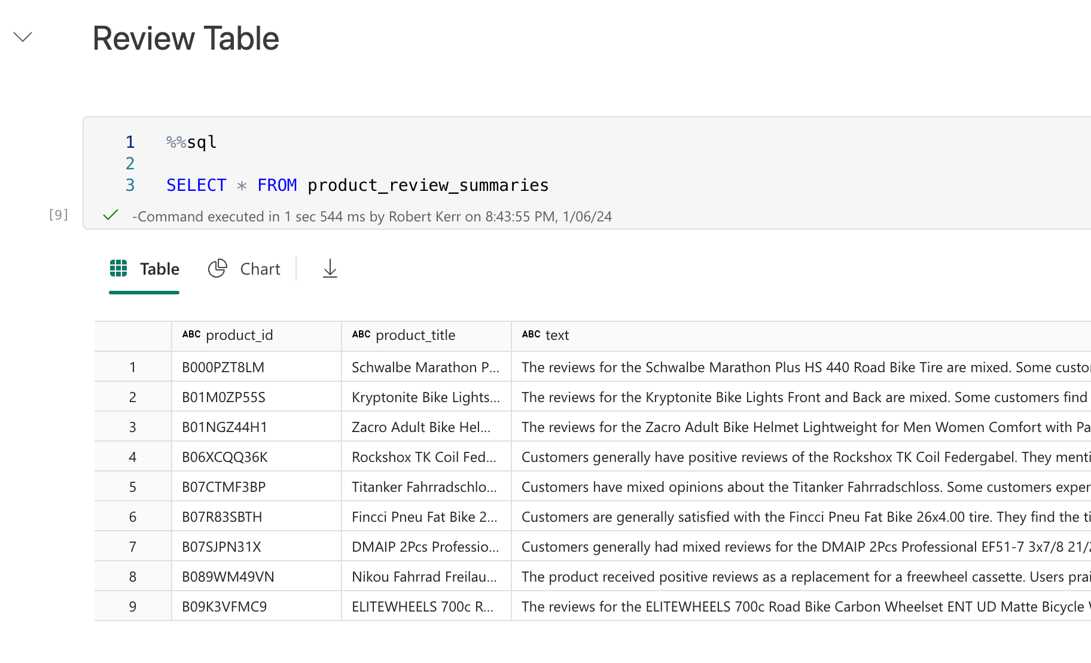Click the download results arrow icon
This screenshot has width=1091, height=663.
(x=330, y=269)
